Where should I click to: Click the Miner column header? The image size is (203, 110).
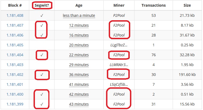pos(119,5)
